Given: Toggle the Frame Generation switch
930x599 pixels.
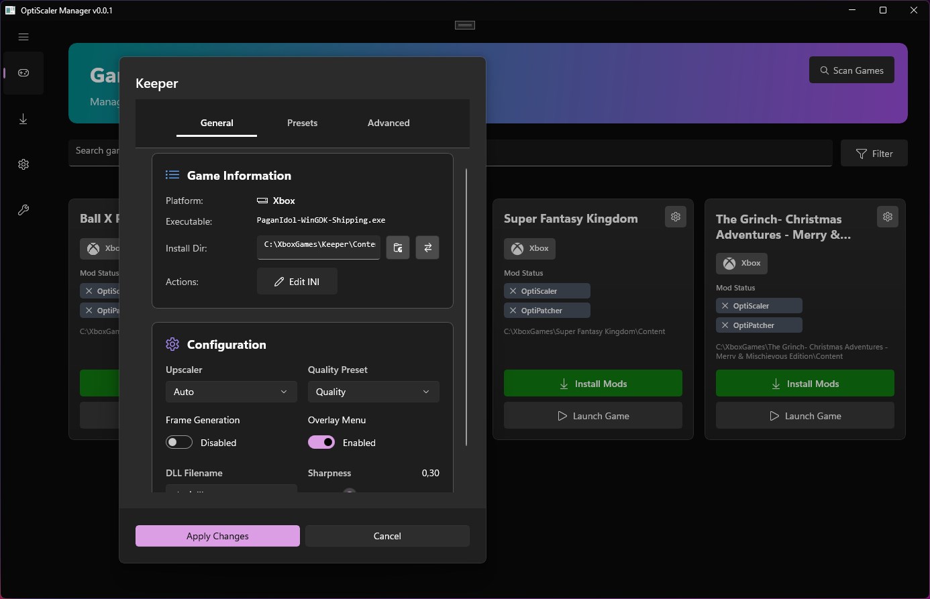Looking at the screenshot, I should tap(179, 443).
